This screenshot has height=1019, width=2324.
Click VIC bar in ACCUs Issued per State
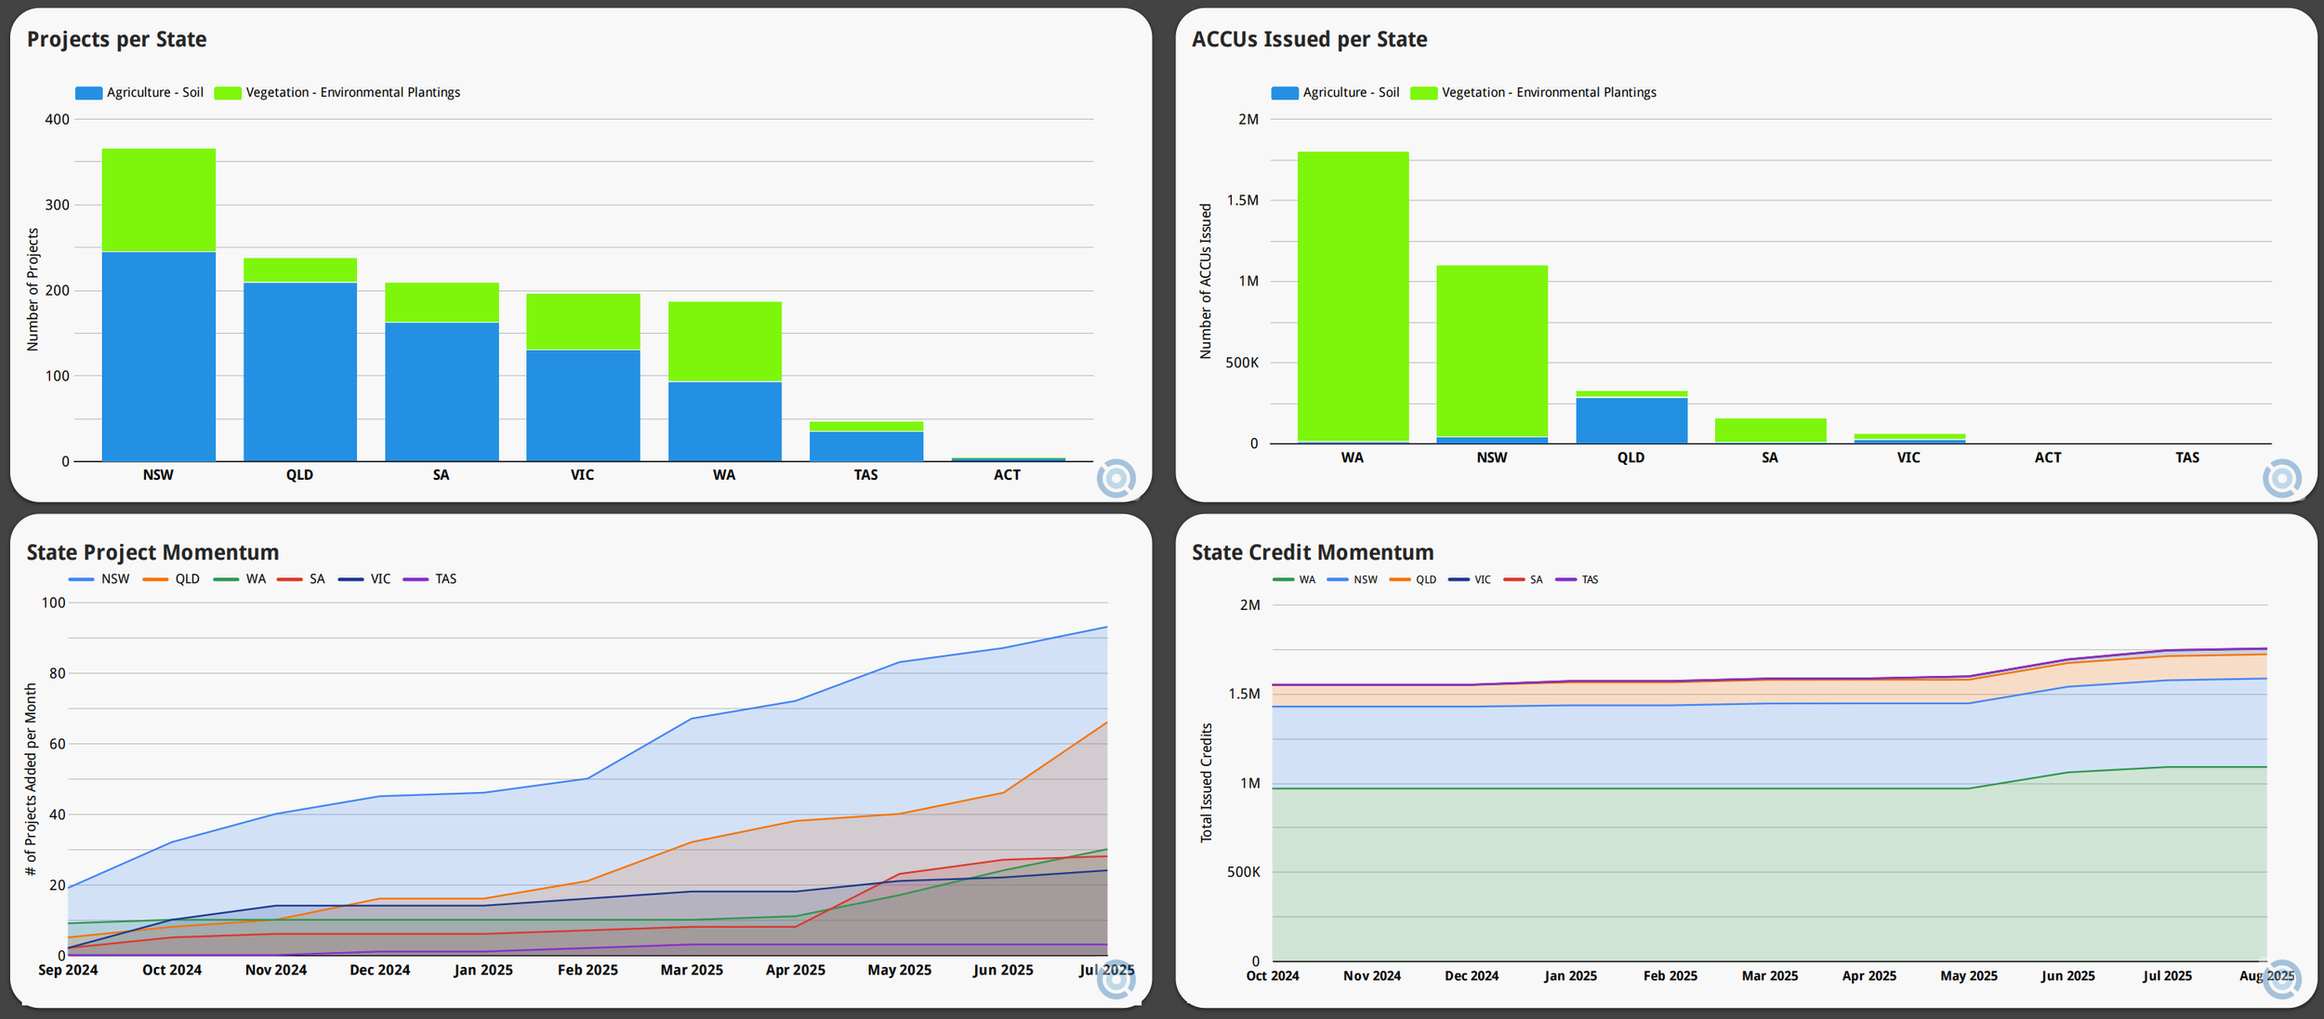tap(1909, 439)
